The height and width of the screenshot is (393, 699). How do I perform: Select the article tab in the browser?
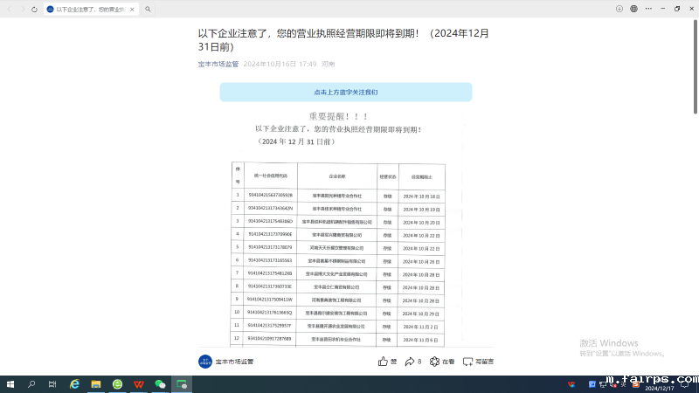[x=91, y=9]
